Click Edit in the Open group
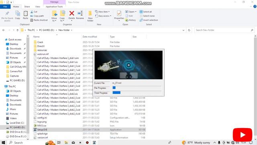 [129, 16]
